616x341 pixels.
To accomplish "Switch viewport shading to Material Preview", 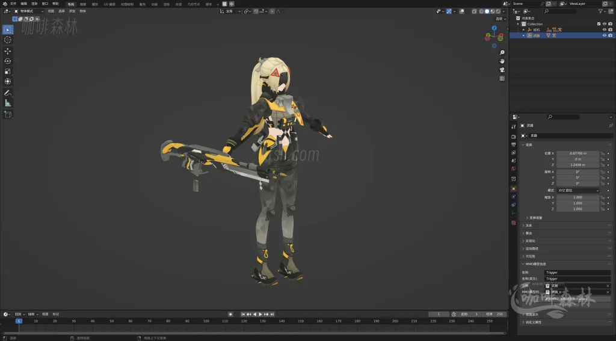I will click(x=492, y=11).
